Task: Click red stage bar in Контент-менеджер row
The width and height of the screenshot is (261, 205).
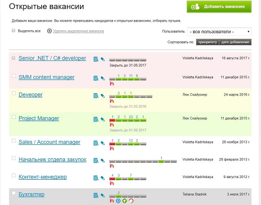Action: click(113, 179)
